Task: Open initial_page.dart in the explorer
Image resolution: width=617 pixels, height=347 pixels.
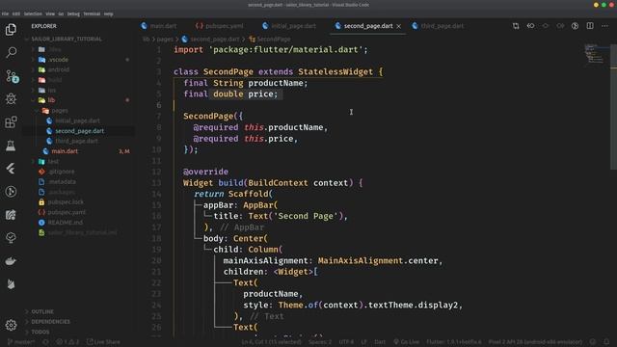Action: pyautogui.click(x=78, y=120)
